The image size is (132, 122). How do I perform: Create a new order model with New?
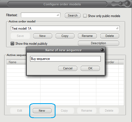[43, 36]
